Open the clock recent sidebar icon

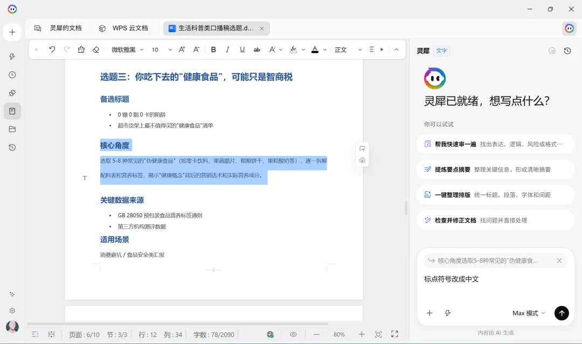(12, 75)
